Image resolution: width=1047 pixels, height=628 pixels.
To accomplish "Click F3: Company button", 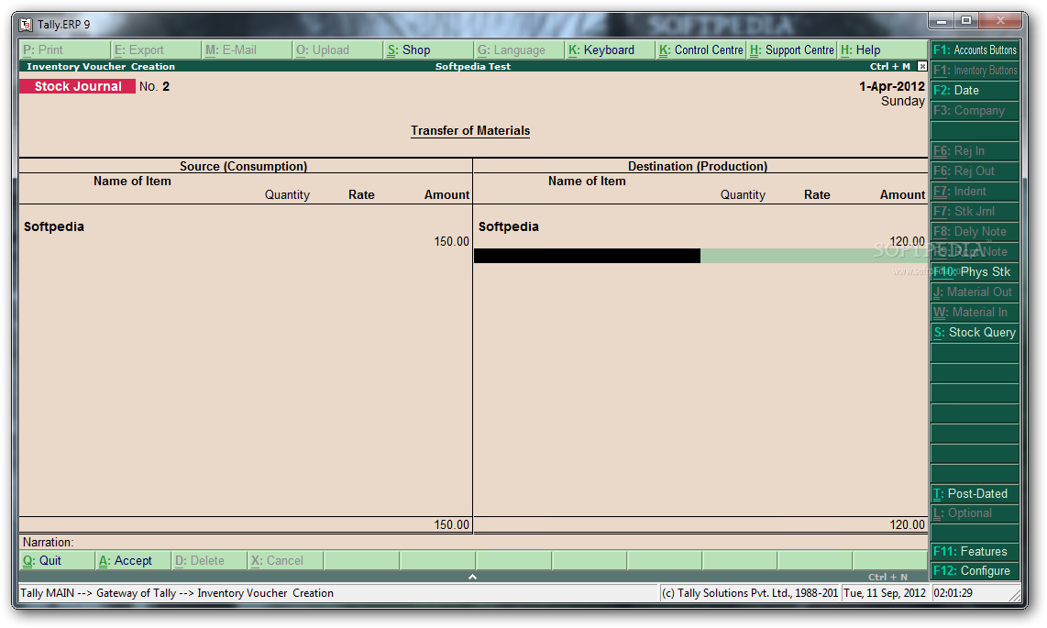I will click(975, 110).
